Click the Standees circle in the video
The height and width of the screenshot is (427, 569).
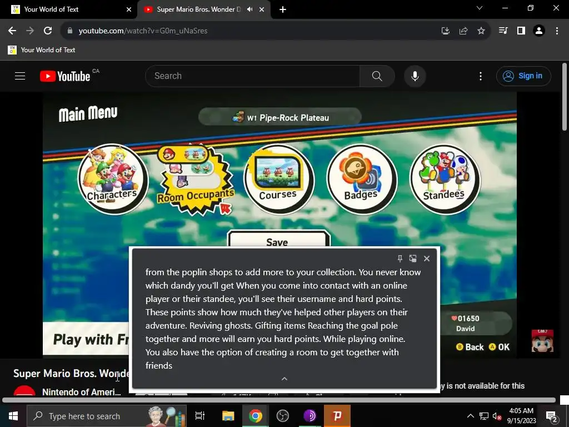[445, 179]
